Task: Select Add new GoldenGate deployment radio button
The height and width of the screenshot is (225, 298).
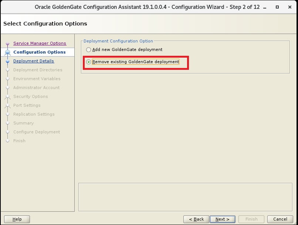Action: (x=88, y=50)
